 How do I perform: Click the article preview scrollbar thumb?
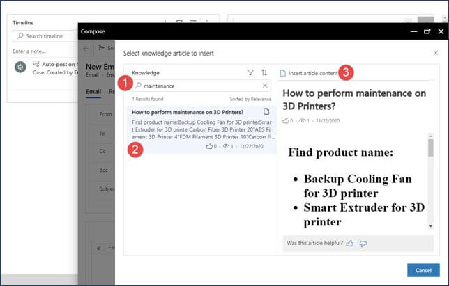pos(430,148)
